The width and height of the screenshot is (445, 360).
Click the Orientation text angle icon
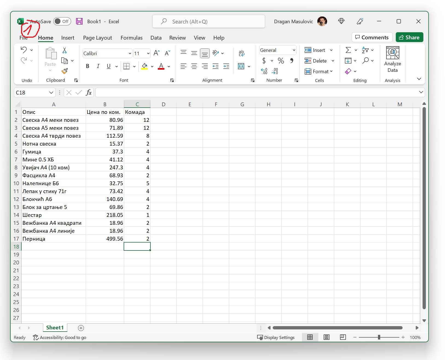tap(216, 53)
